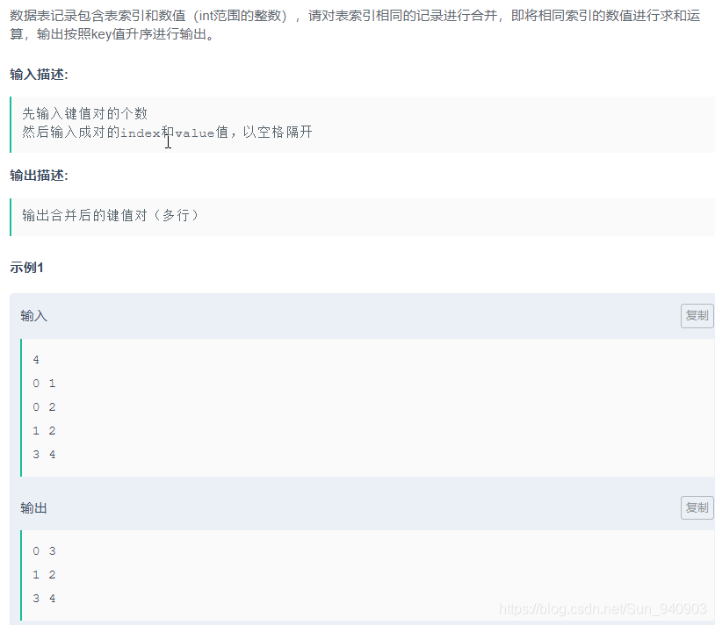Click the 输出描述: heading
The height and width of the screenshot is (625, 715).
(39, 176)
